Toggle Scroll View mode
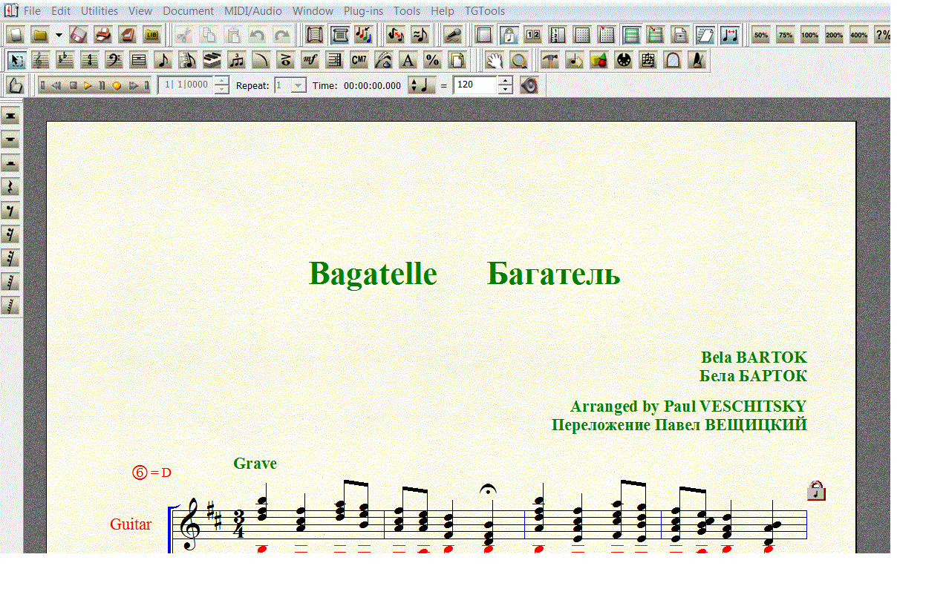 click(315, 35)
